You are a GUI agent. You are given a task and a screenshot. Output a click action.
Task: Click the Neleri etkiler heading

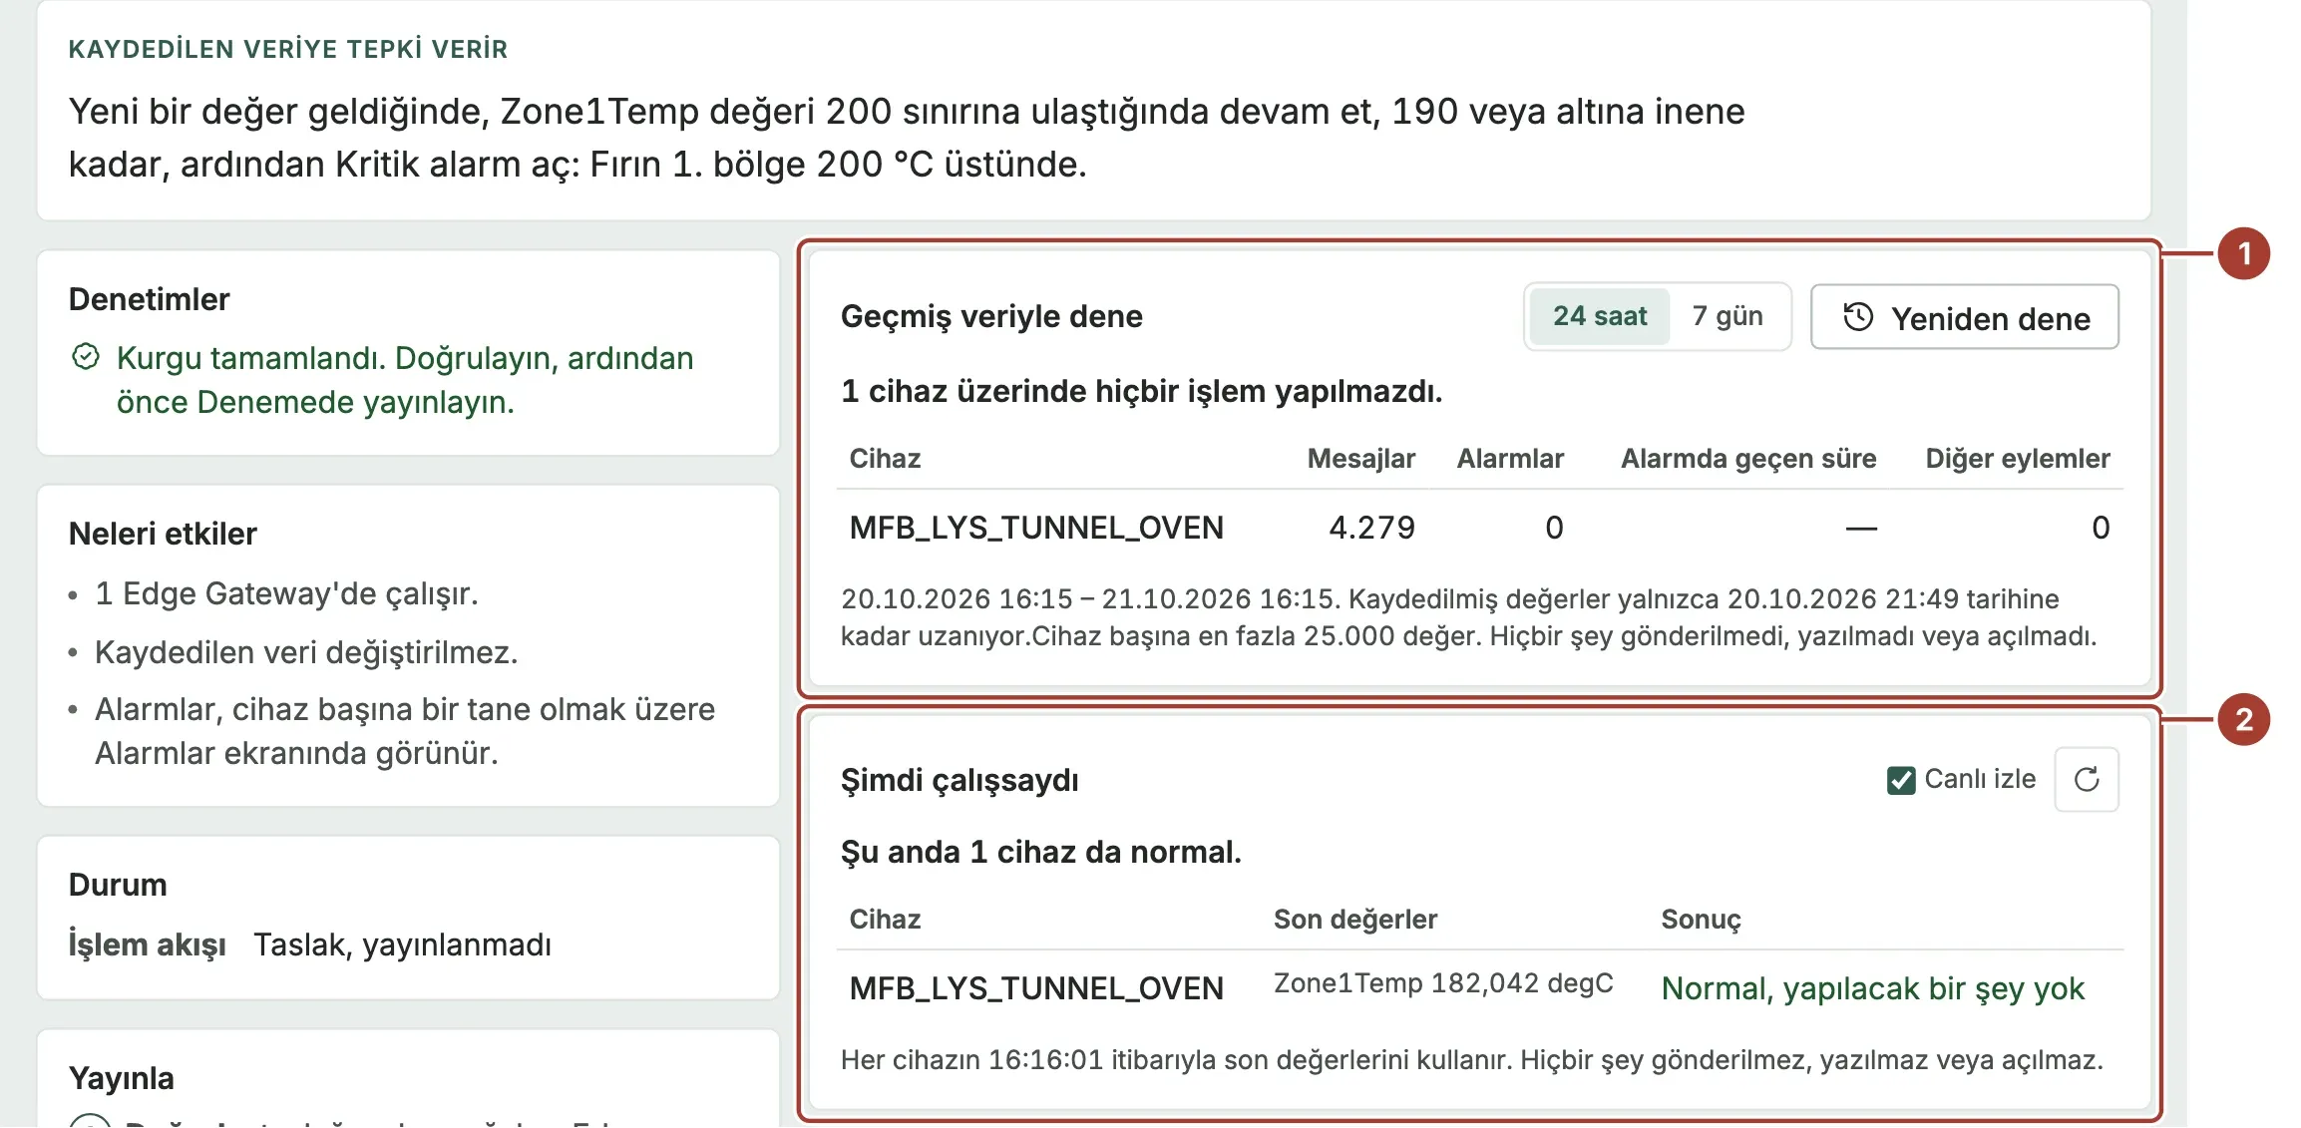coord(163,534)
